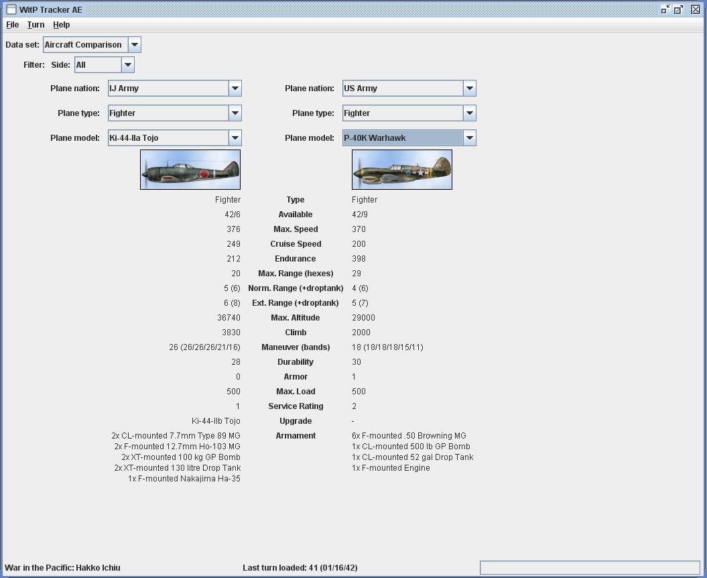Open the Data set dropdown
Screen dimensions: 707x578
pyautogui.click(x=92, y=45)
